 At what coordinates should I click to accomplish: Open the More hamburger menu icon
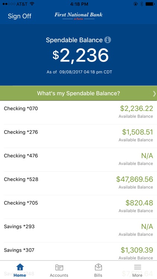[x=137, y=267]
